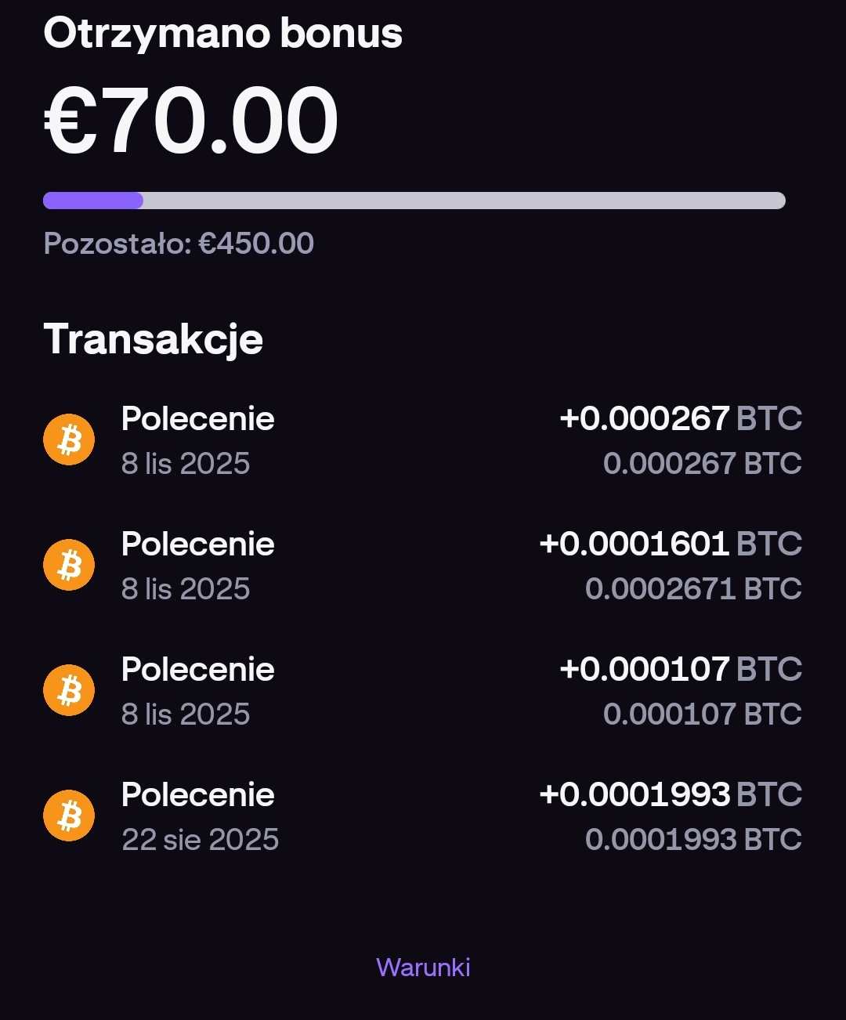Screen dimensions: 846x1020
Task: Click Bitcoin icon beside the +0.000107 BTC transaction
Action: [69, 690]
